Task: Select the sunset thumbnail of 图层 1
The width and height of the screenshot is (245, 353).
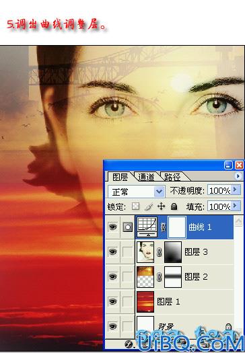Action: (145, 302)
